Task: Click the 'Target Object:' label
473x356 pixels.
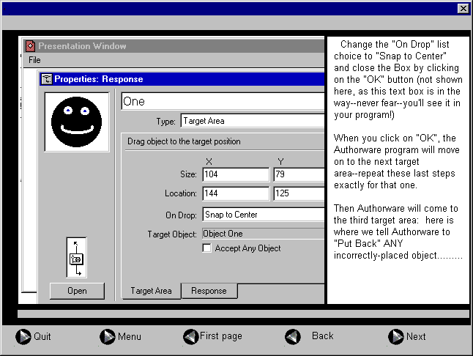Action: point(172,234)
